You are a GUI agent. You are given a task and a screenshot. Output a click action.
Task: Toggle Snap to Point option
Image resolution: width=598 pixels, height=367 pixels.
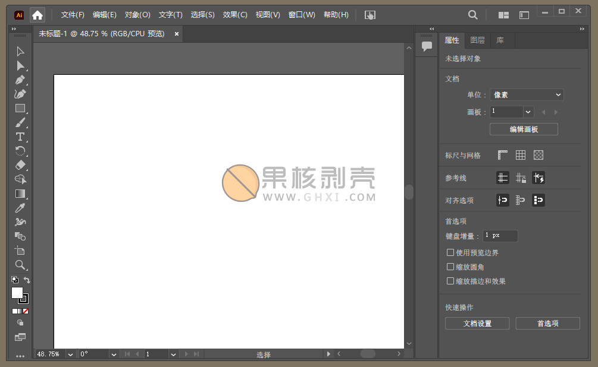click(503, 200)
